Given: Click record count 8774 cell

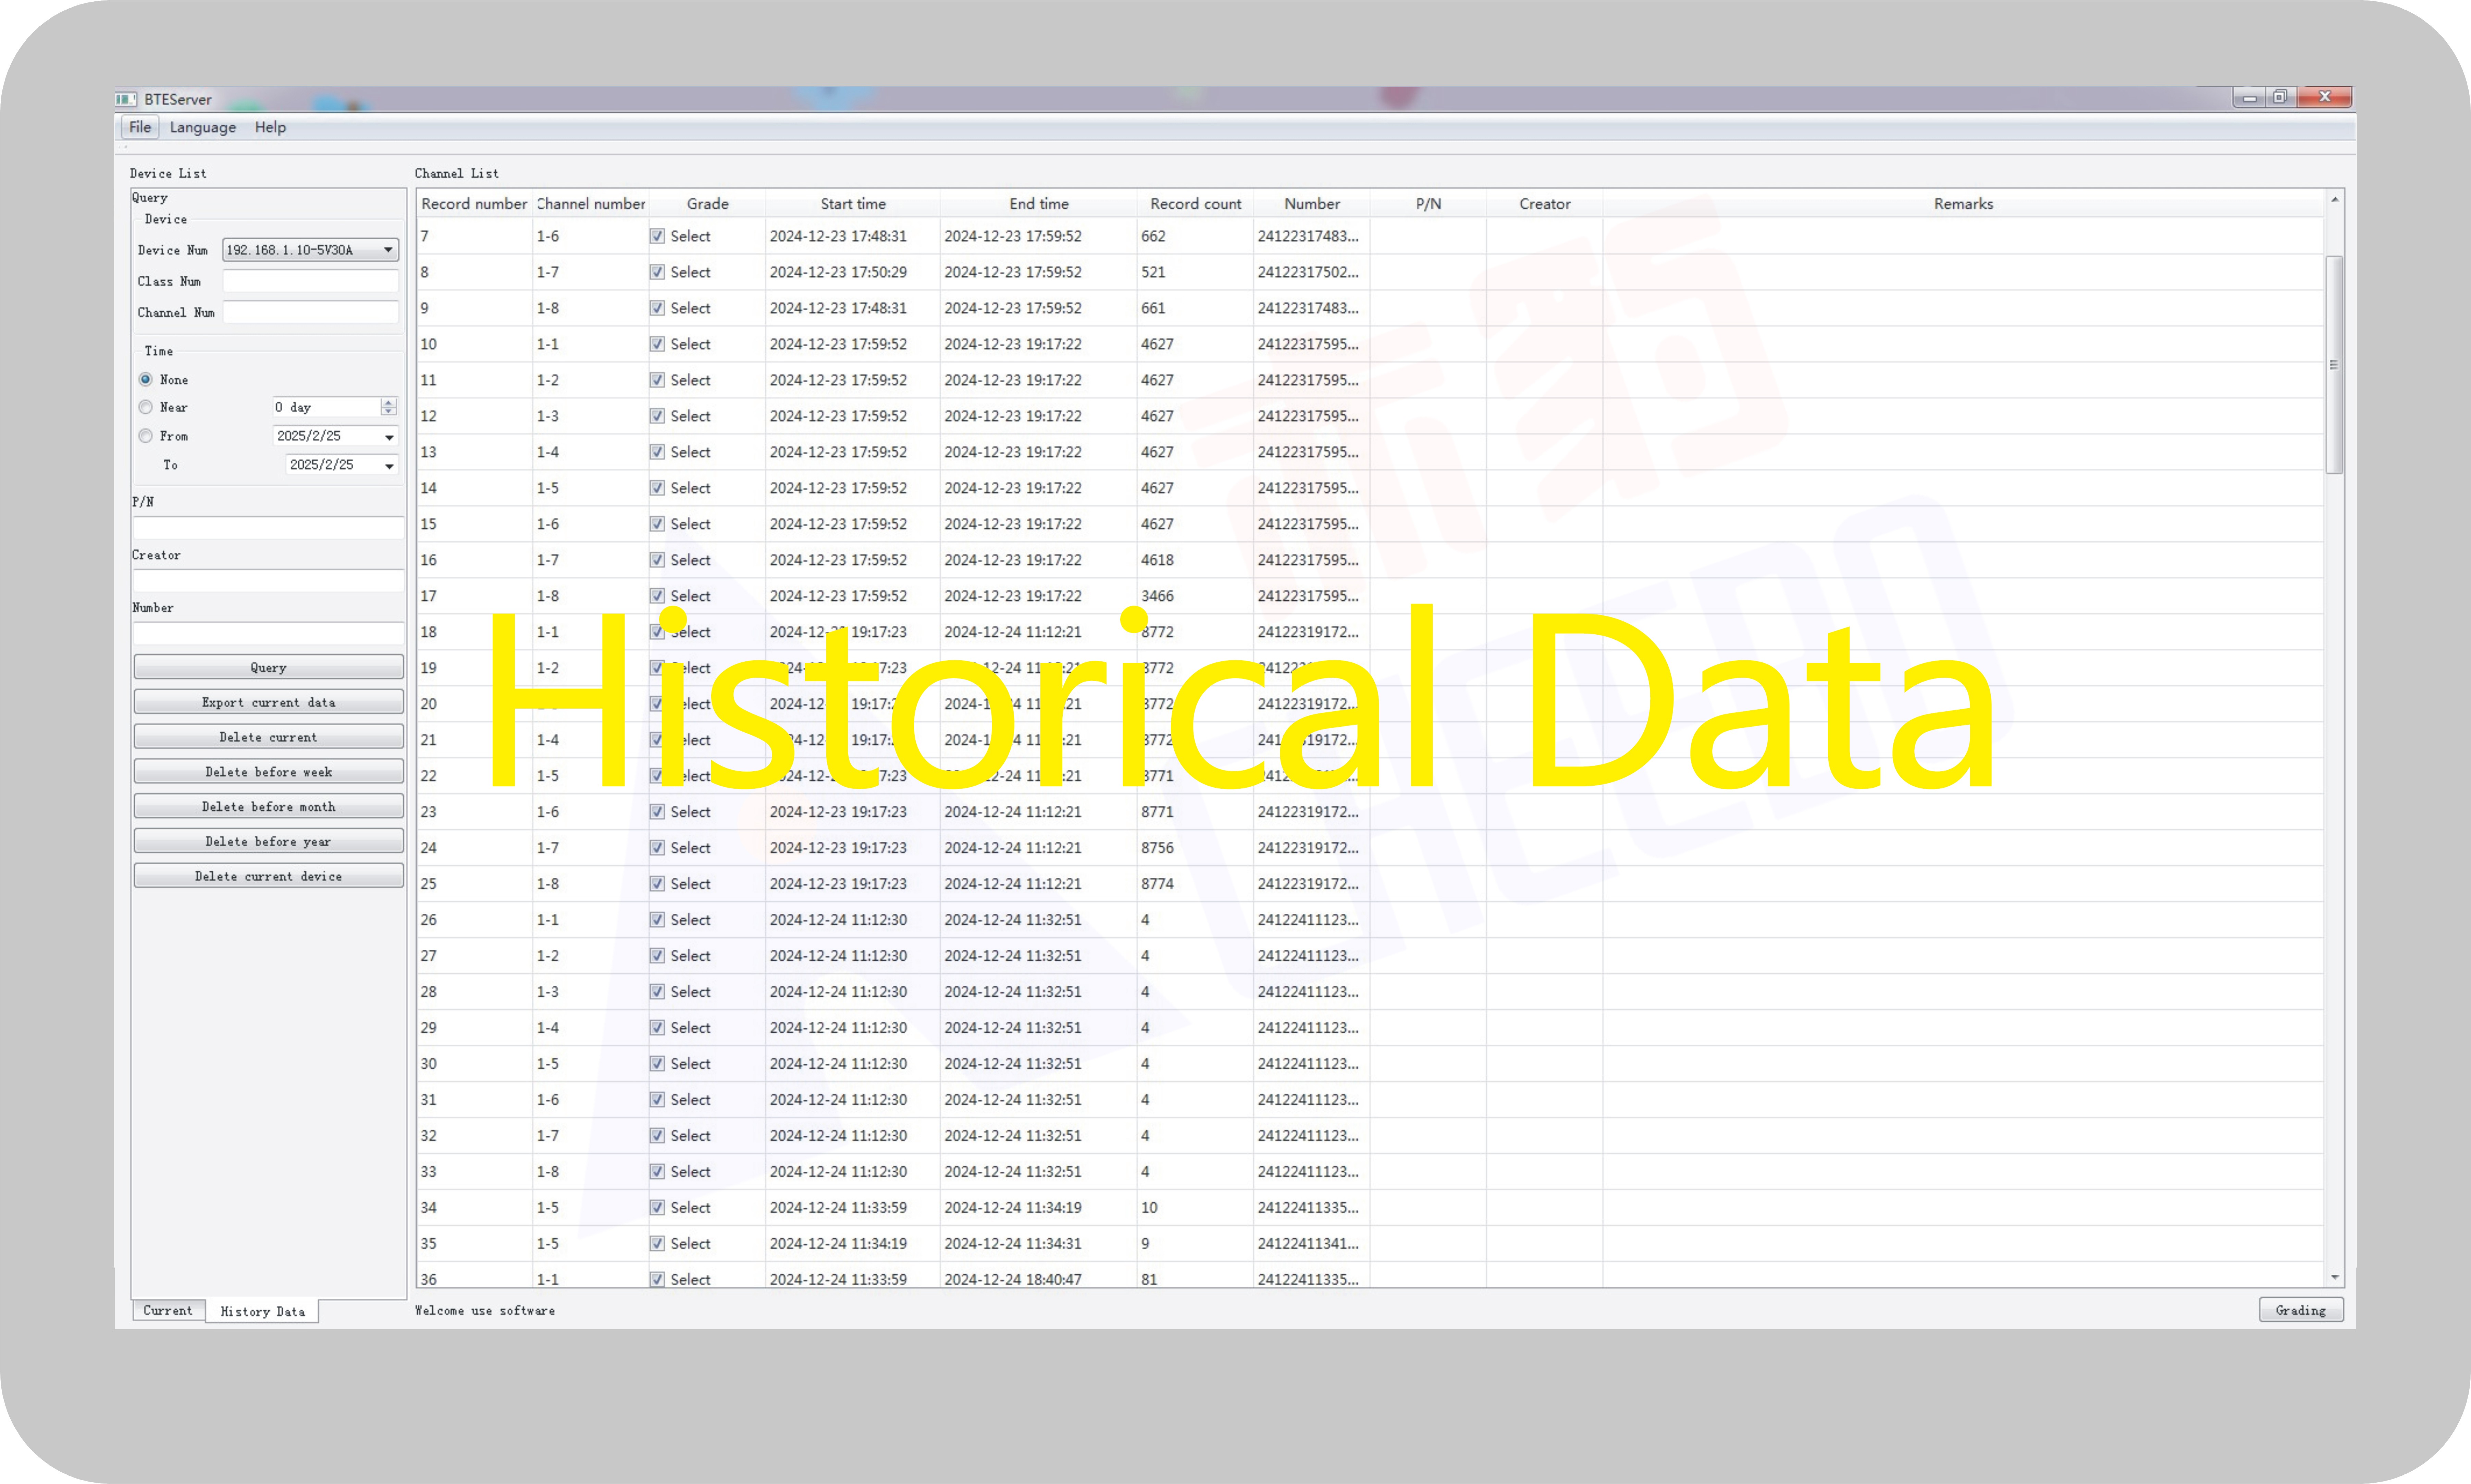Looking at the screenshot, I should (x=1195, y=884).
